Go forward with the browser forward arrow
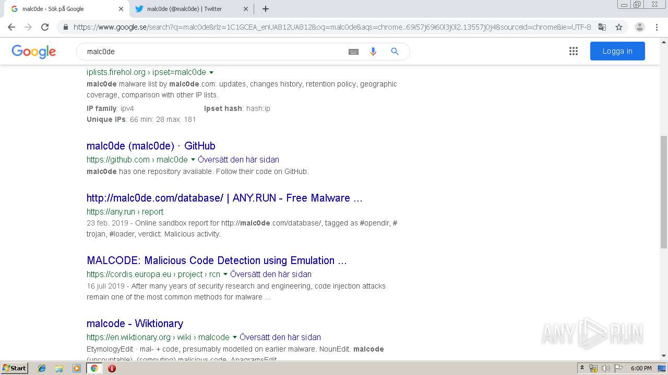Image resolution: width=668 pixels, height=375 pixels. click(x=28, y=27)
